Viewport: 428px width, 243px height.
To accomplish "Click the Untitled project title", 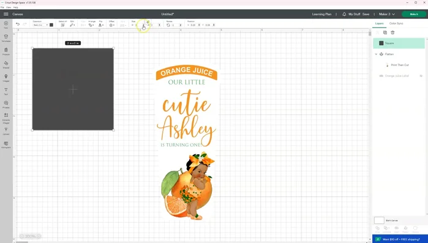I will [168, 14].
